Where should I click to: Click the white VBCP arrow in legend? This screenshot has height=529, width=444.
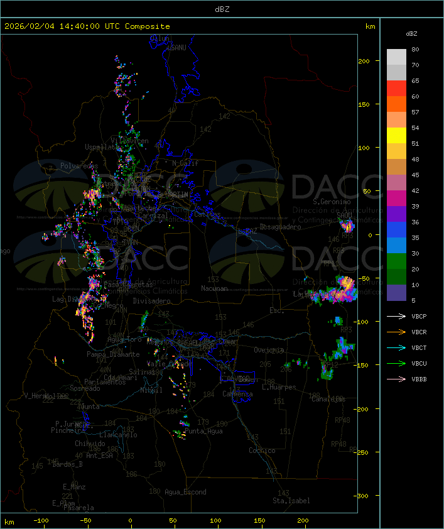click(396, 316)
